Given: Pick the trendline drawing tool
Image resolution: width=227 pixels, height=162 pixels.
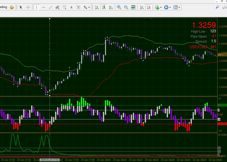Looking at the screenshot, I should [x=51, y=7].
